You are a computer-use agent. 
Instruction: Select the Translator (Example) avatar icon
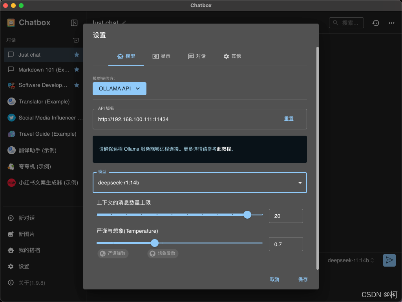click(x=11, y=101)
